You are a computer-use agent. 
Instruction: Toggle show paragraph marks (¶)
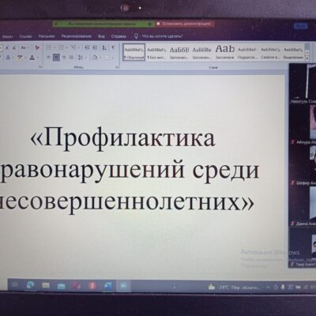[113, 47]
